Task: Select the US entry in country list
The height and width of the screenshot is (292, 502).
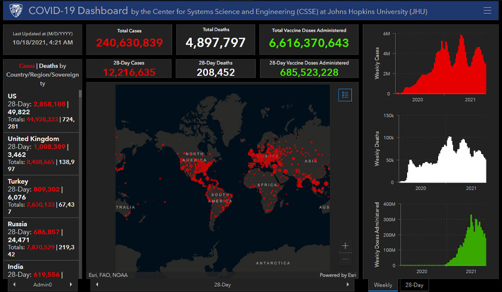Action: (41, 111)
